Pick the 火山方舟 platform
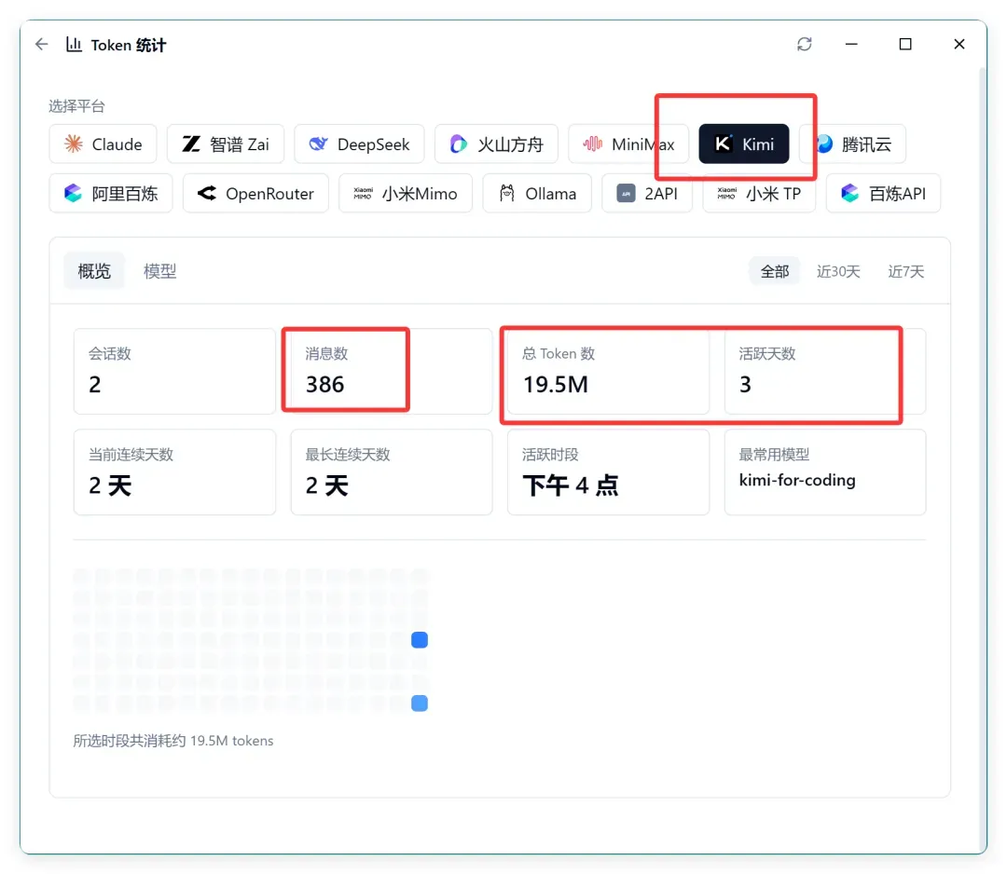Viewport: 1007px width, 874px height. 496,143
